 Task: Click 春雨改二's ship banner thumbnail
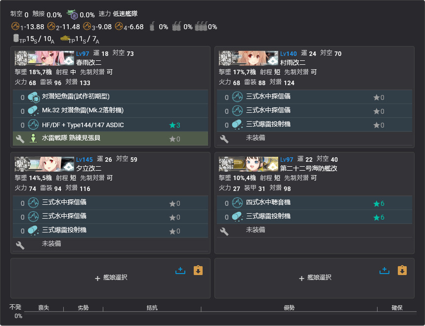pos(44,58)
